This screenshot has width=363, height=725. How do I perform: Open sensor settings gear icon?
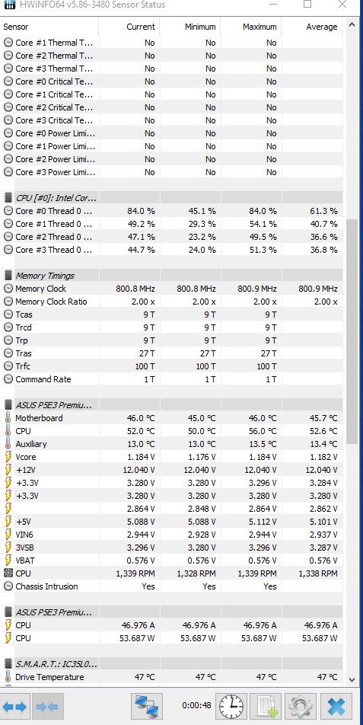[301, 707]
